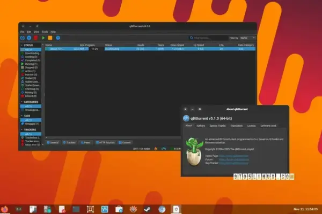Switch to Software Used tab in About

[268, 126]
